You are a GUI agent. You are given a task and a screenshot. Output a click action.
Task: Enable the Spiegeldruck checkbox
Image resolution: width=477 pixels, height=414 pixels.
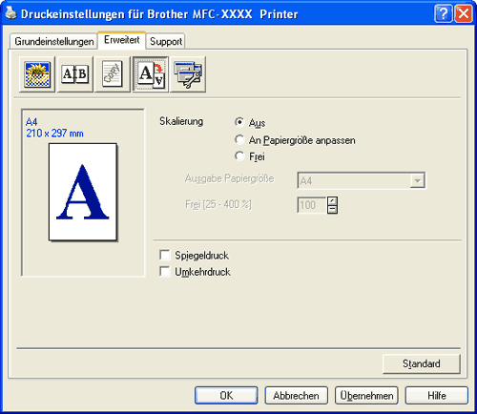click(x=165, y=255)
